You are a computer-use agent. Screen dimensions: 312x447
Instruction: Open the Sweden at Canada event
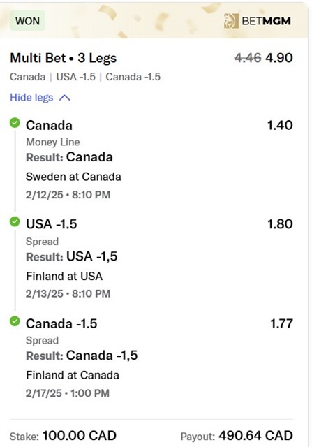73,177
